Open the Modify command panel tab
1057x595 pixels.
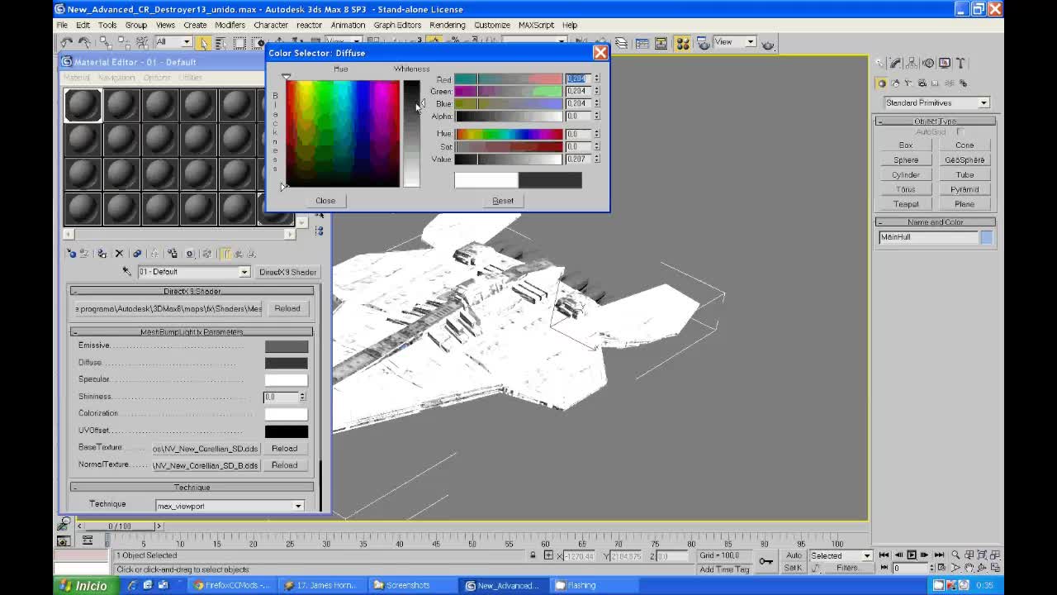click(x=896, y=63)
